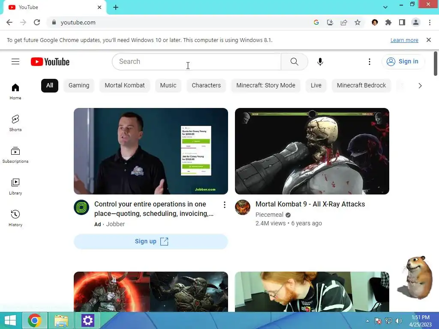Reload the page in Chrome
The image size is (439, 329).
pyautogui.click(x=37, y=22)
